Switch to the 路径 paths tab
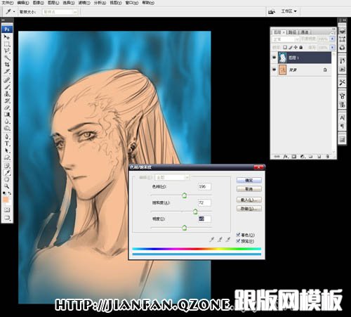 (x=293, y=32)
